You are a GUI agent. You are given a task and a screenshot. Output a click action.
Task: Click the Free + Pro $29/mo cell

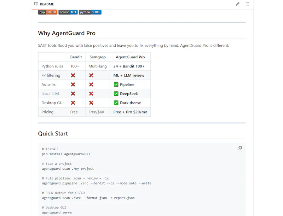(x=130, y=112)
